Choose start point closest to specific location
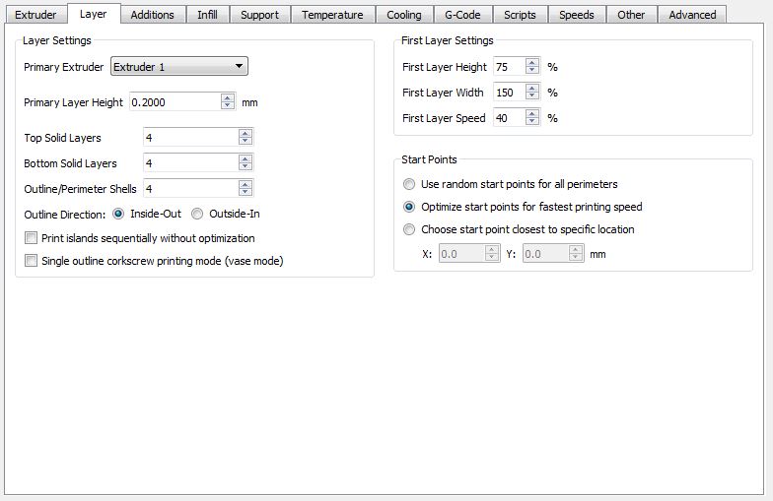 [x=409, y=229]
